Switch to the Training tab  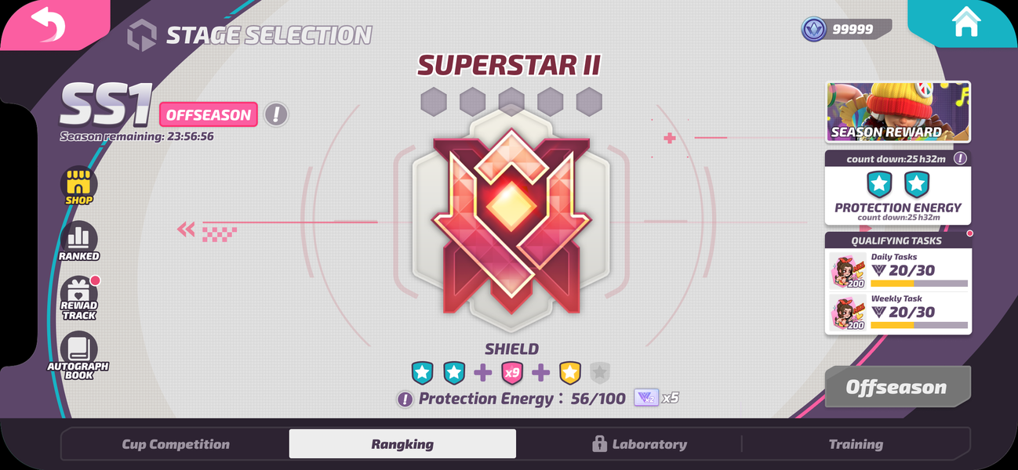pyautogui.click(x=856, y=444)
